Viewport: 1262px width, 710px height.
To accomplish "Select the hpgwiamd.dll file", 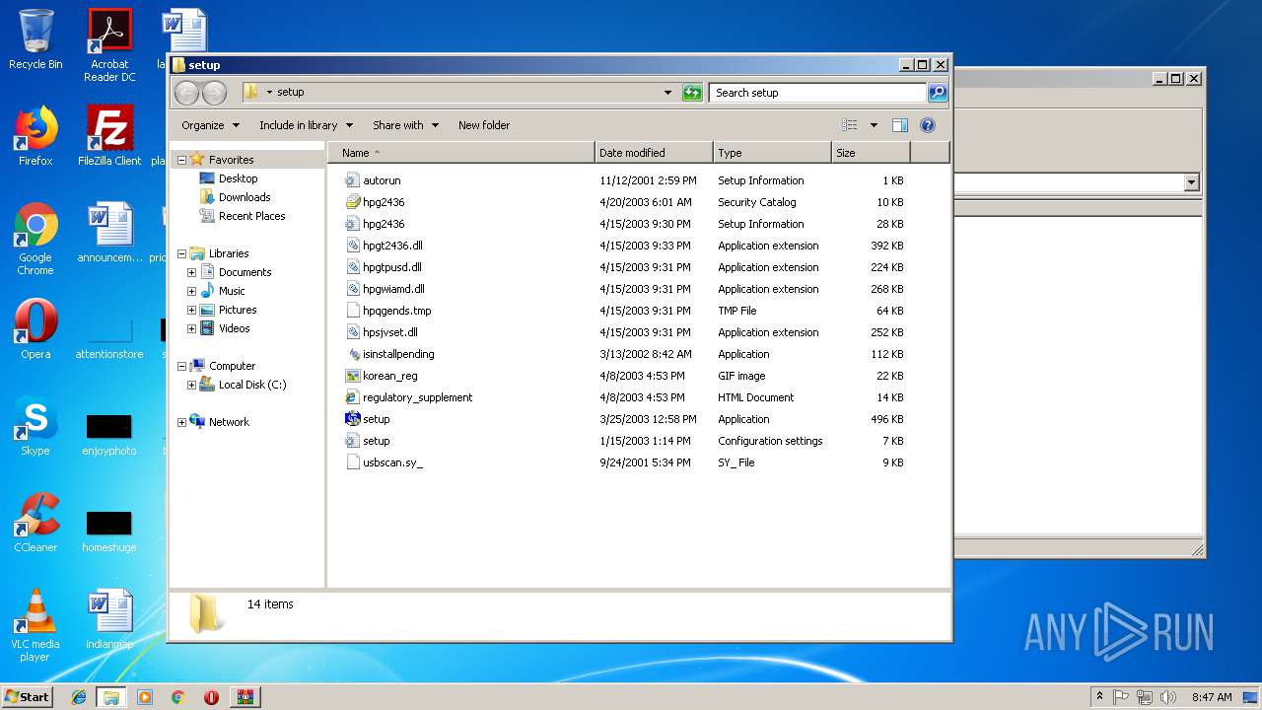I will click(393, 289).
